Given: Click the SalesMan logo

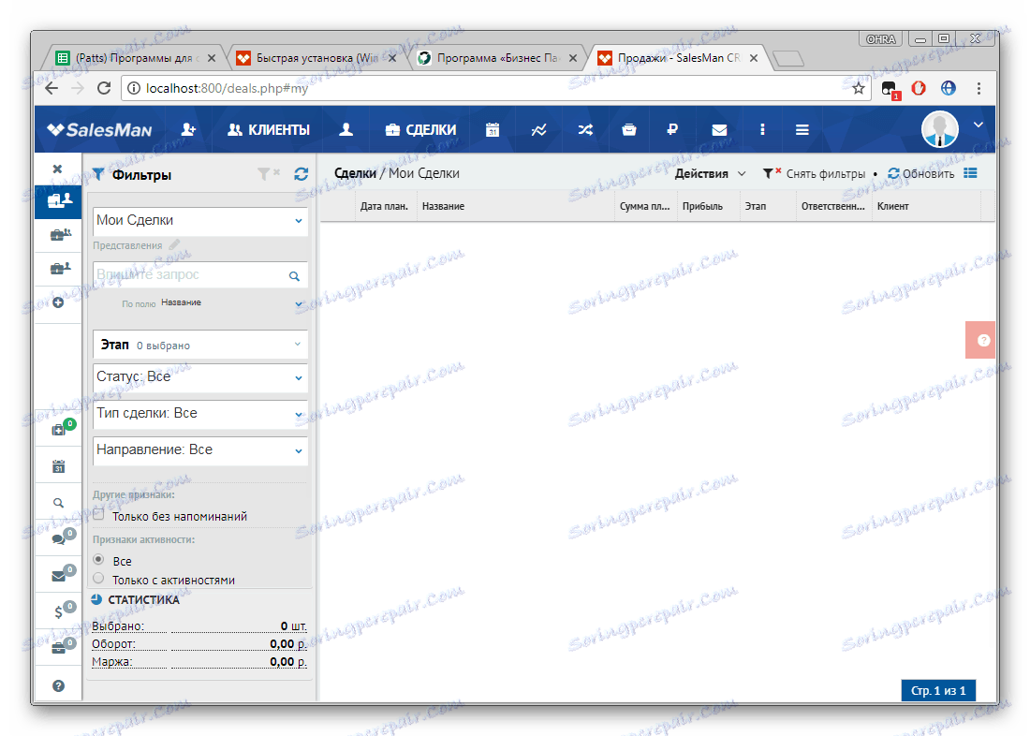Looking at the screenshot, I should coord(99,129).
